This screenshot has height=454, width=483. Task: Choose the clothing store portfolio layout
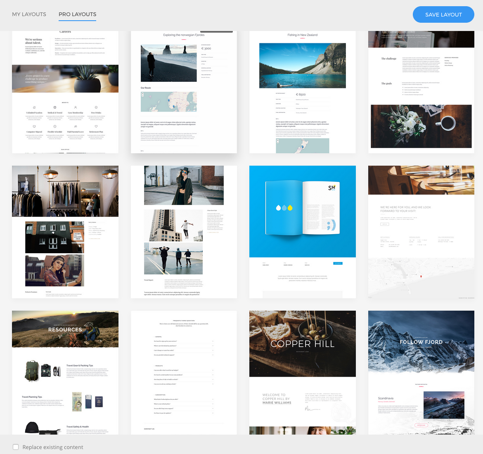65,232
